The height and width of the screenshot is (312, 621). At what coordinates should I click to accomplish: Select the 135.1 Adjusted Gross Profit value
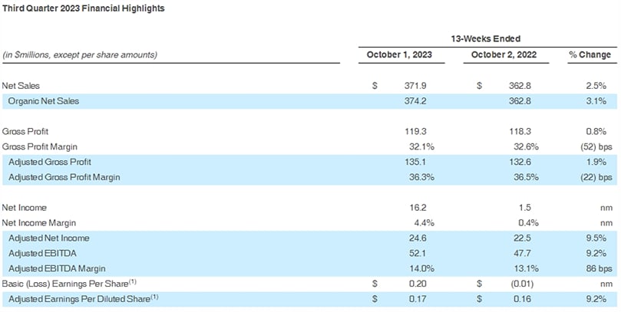415,162
